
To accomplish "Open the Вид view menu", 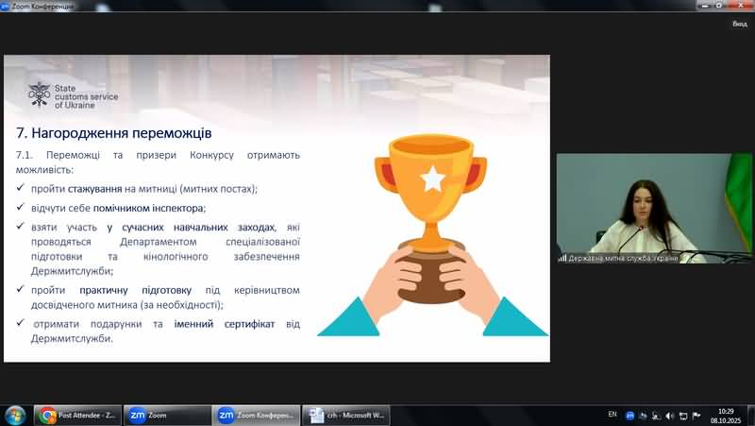I will click(x=739, y=24).
